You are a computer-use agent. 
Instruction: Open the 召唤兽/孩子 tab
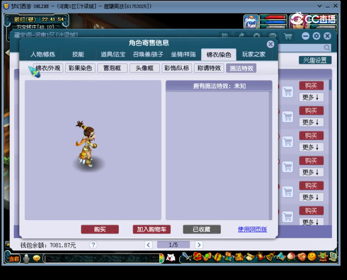(148, 54)
